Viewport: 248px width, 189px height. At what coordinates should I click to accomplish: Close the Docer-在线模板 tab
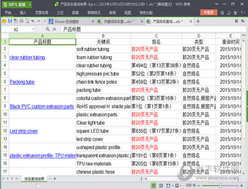pyautogui.click(x=93, y=21)
